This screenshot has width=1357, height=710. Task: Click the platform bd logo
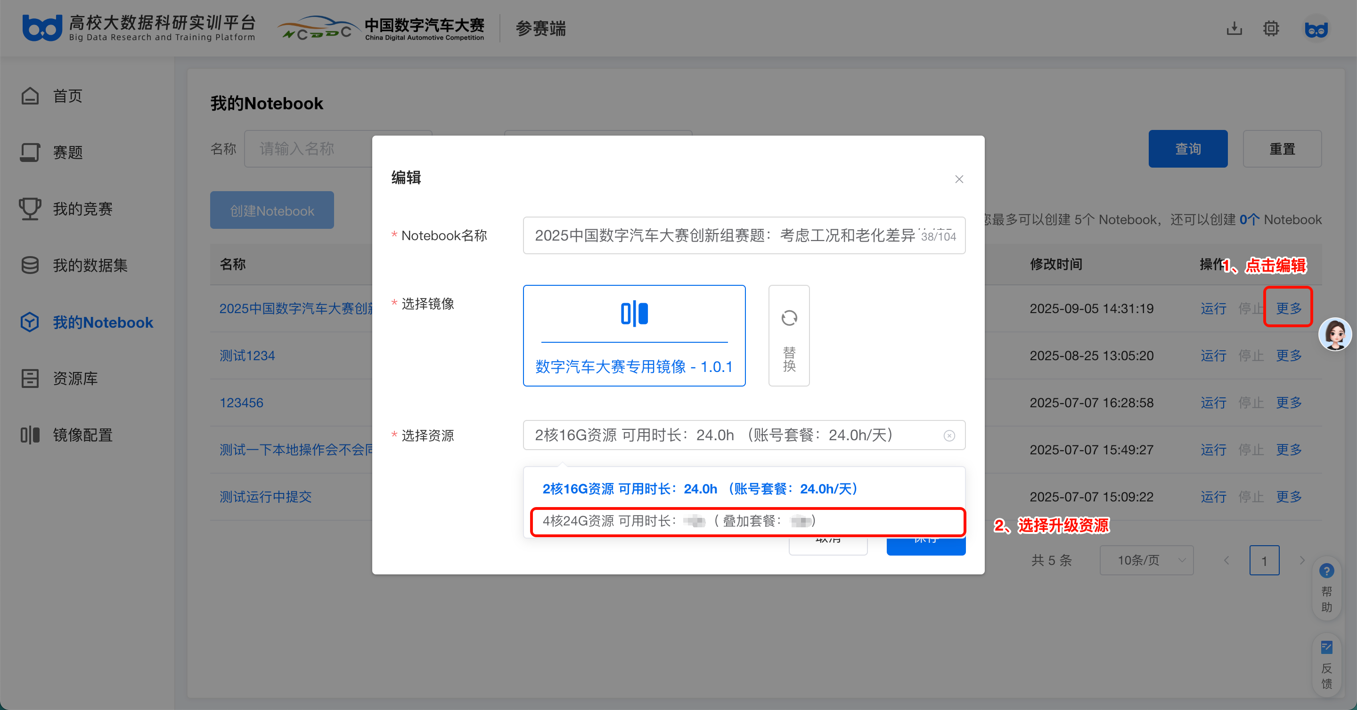[x=42, y=28]
